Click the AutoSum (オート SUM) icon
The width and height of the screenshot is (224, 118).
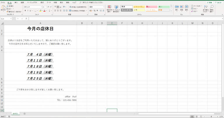point(192,6)
